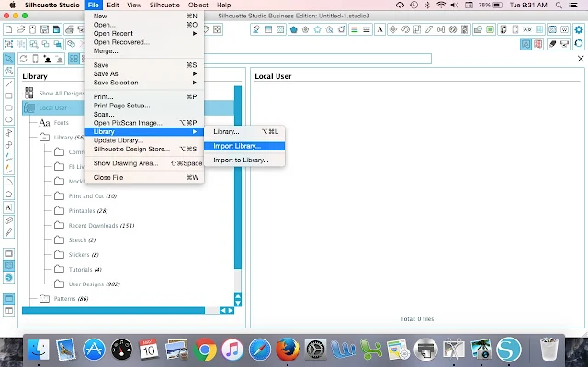588x367 pixels.
Task: Choose Close File menu entry
Action: tap(144, 177)
